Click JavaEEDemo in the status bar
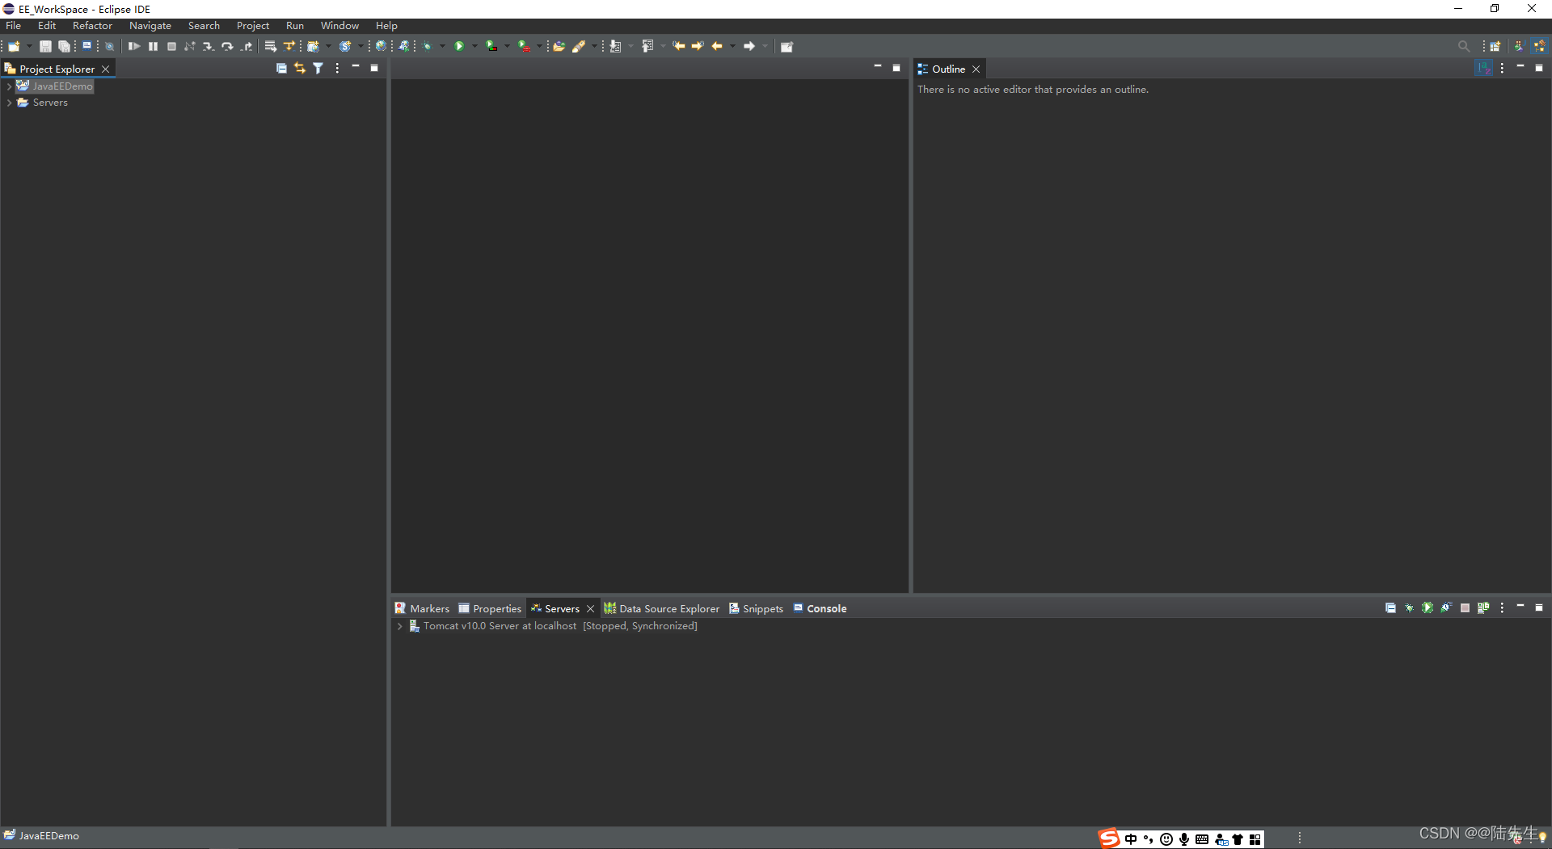 (x=48, y=835)
